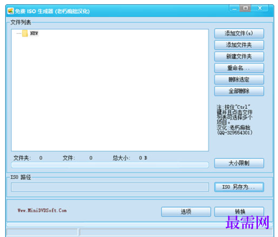Open the 选项 options dialog
The image size is (278, 237).
point(186,212)
